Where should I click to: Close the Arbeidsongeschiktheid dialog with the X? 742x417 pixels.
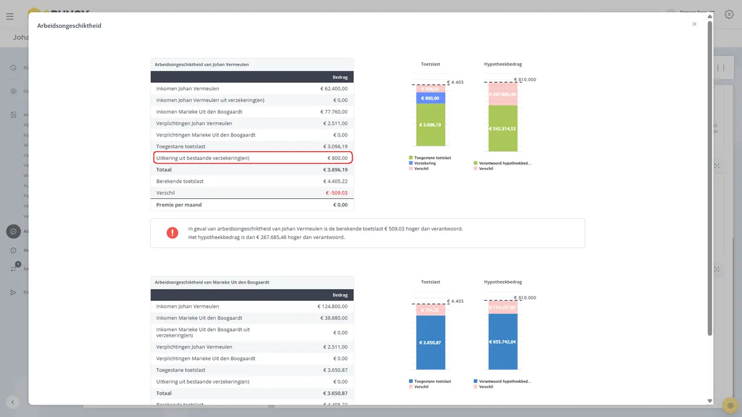coord(694,24)
